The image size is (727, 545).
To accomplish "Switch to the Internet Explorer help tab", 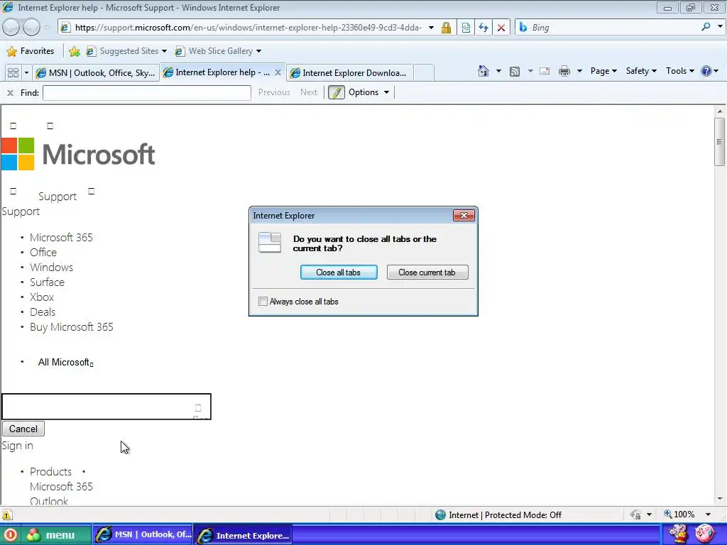I will [x=216, y=72].
